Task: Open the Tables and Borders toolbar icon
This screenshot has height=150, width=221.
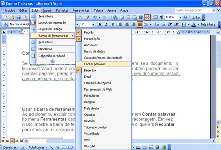Action: [122, 17]
